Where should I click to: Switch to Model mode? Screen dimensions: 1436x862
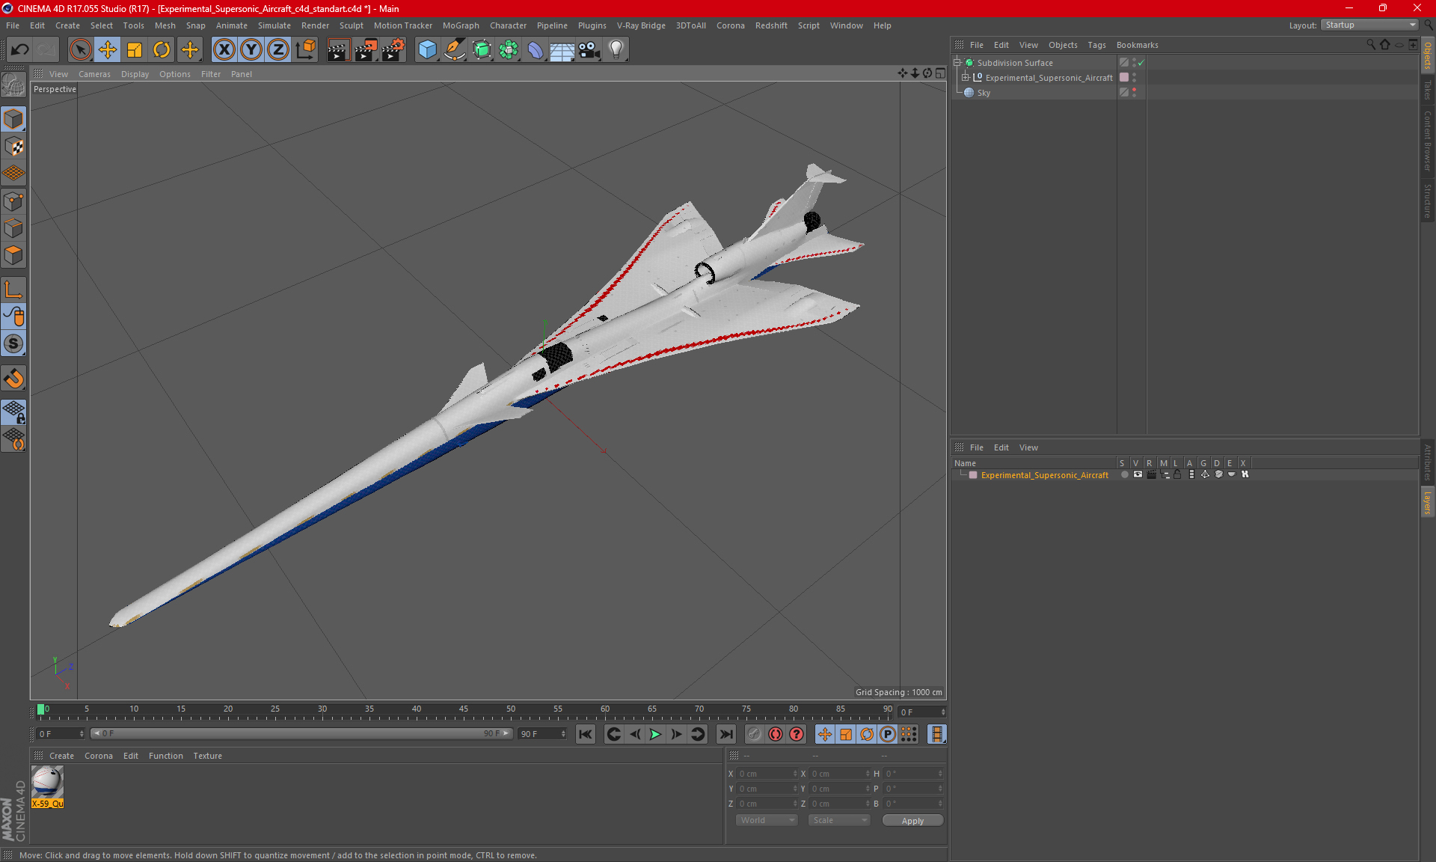coord(13,119)
